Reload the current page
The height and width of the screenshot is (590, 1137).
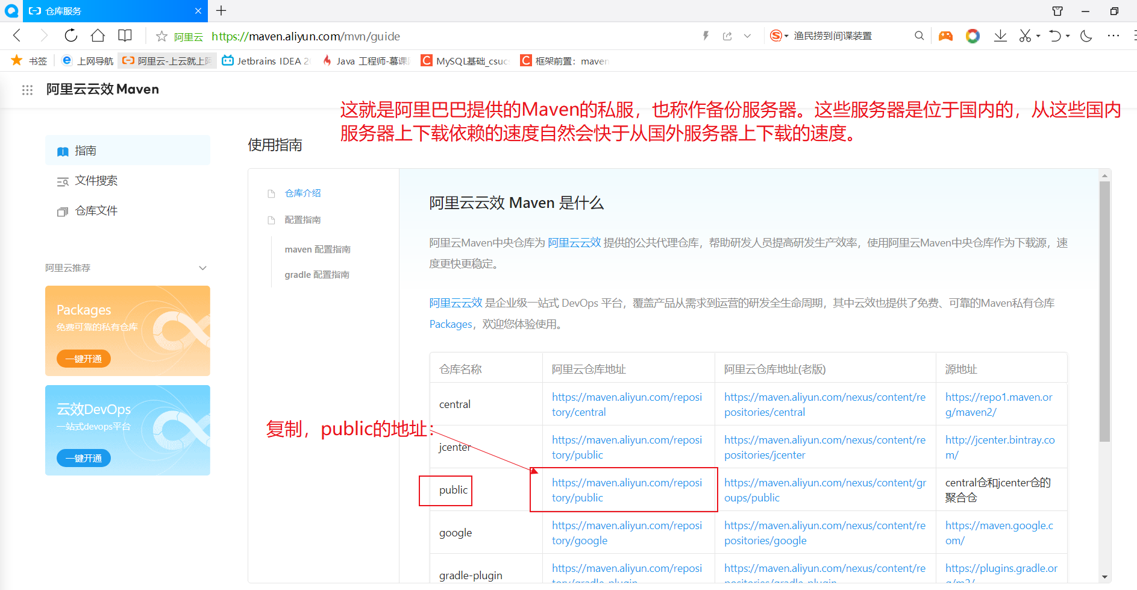[x=71, y=36]
